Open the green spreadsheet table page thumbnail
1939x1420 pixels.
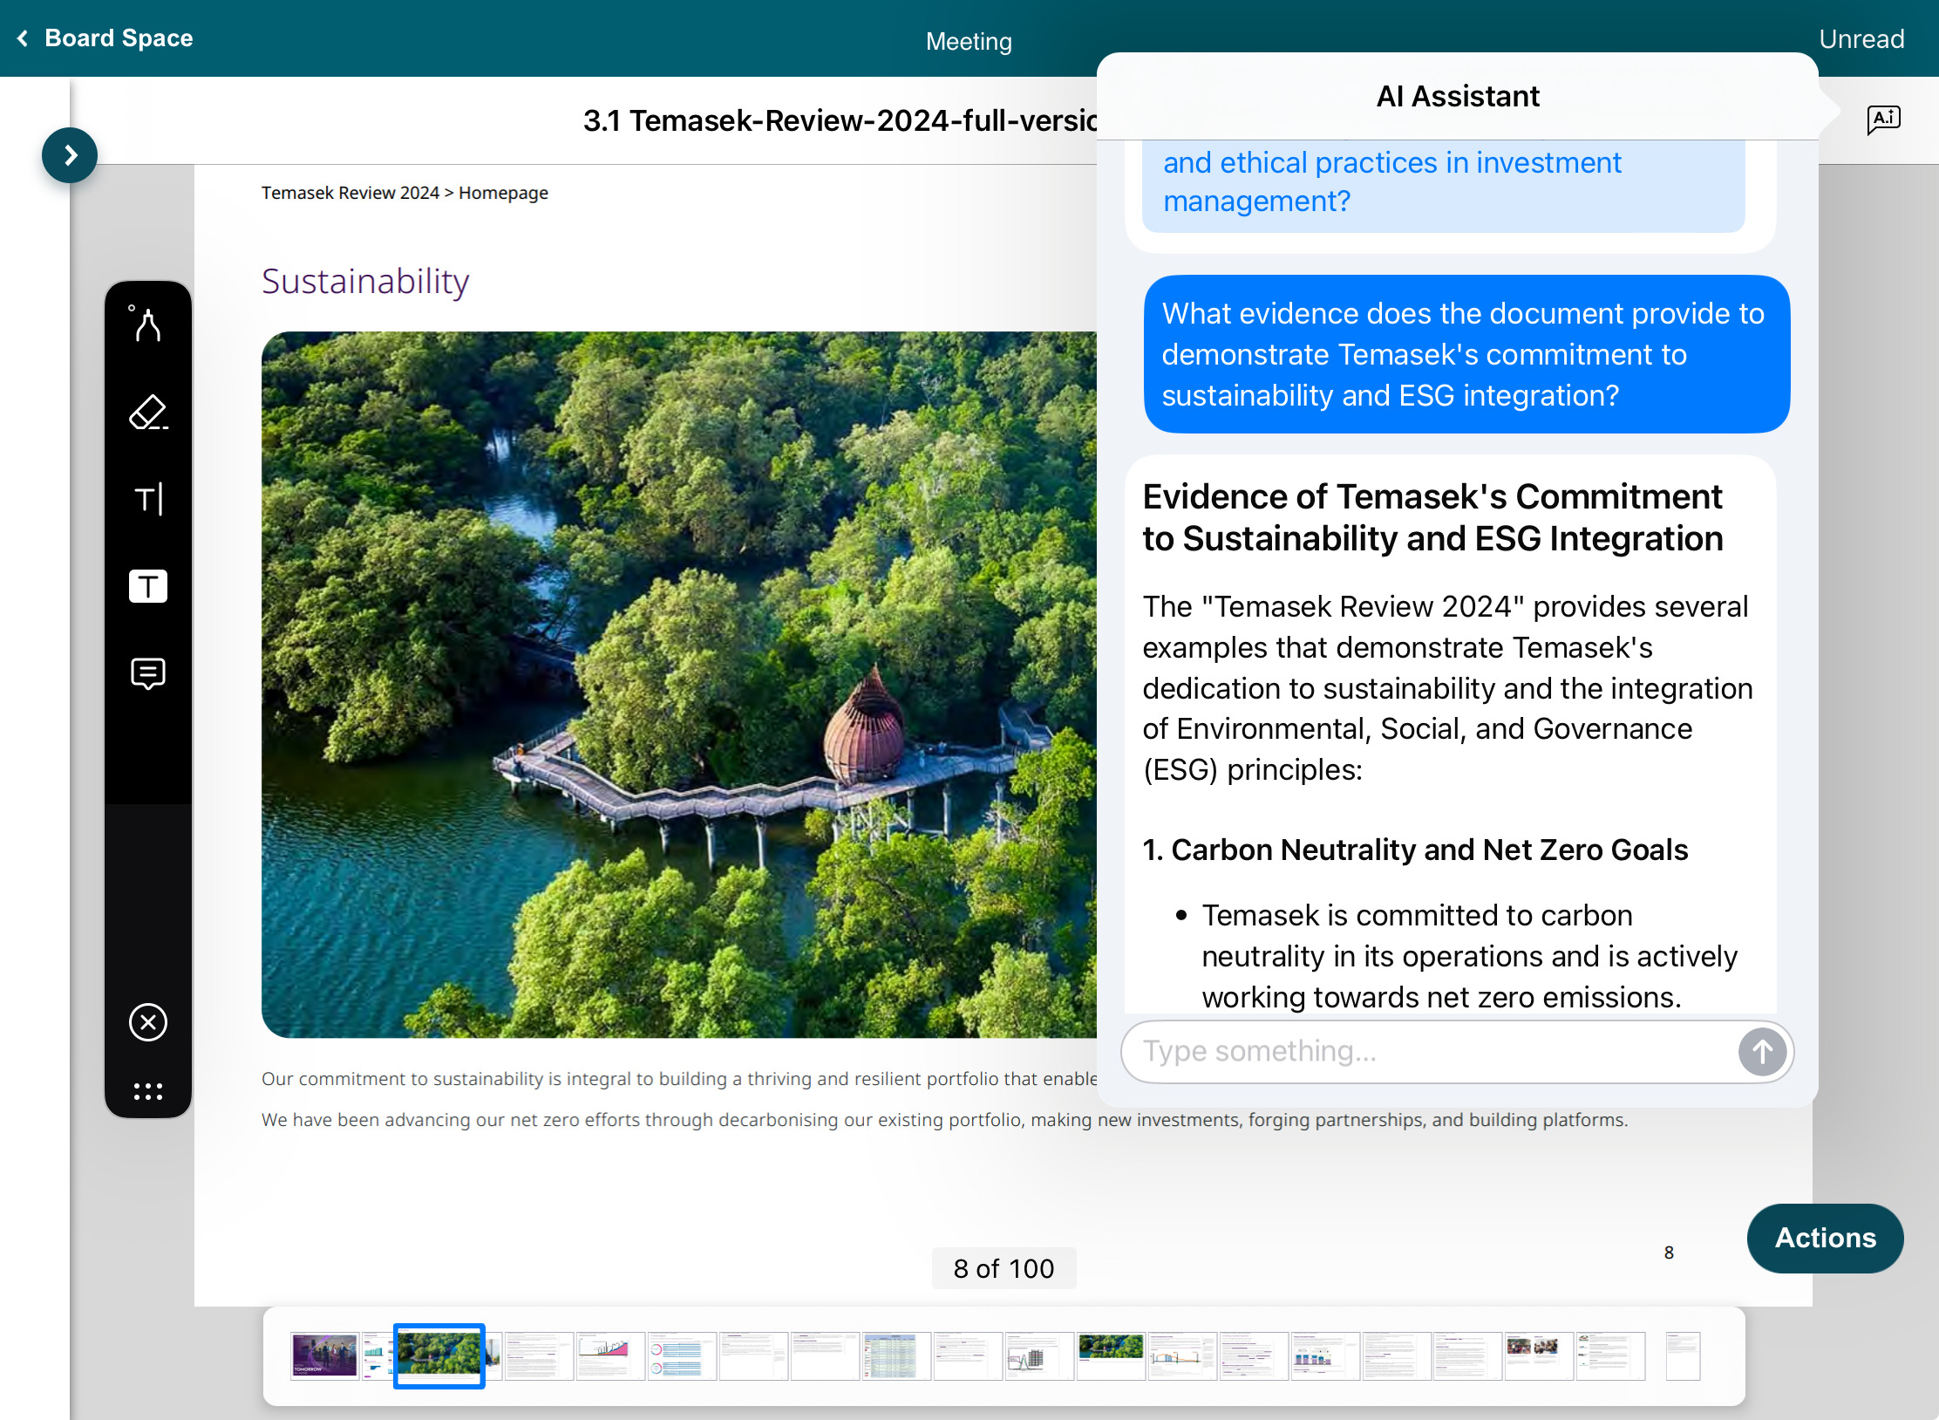click(x=895, y=1355)
